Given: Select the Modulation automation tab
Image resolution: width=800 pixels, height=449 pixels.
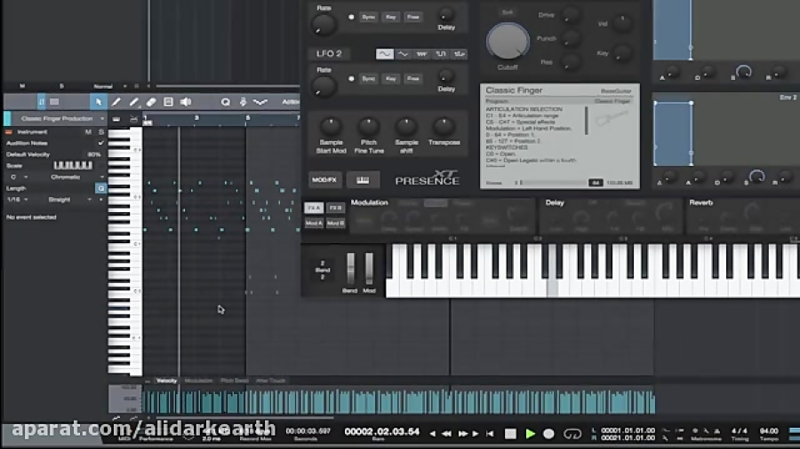Looking at the screenshot, I should click(x=198, y=381).
